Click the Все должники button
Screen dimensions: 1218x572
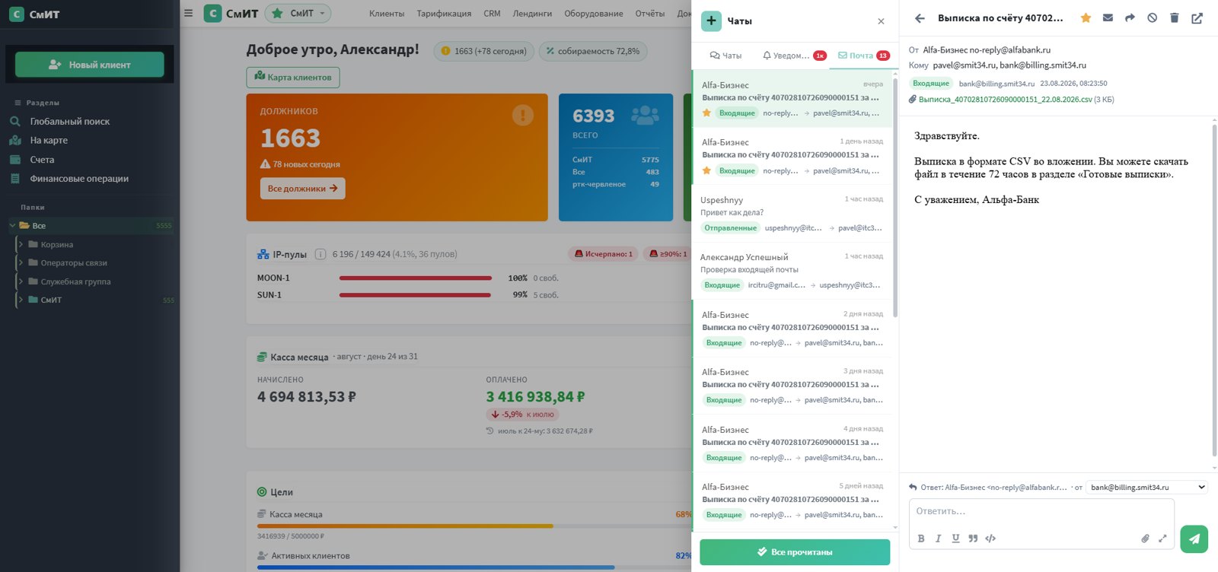click(303, 189)
